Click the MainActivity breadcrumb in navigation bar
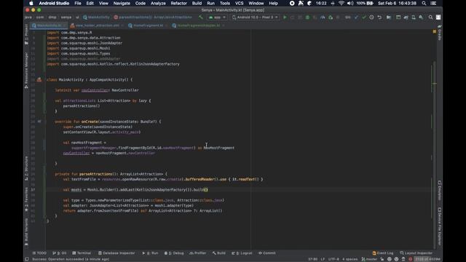The image size is (466, 262). point(96,17)
